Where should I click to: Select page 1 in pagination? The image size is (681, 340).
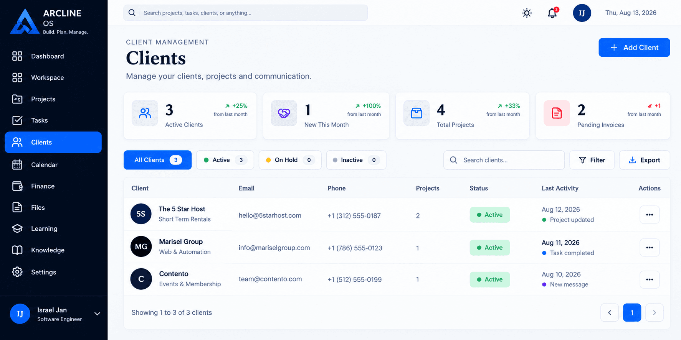(x=632, y=312)
